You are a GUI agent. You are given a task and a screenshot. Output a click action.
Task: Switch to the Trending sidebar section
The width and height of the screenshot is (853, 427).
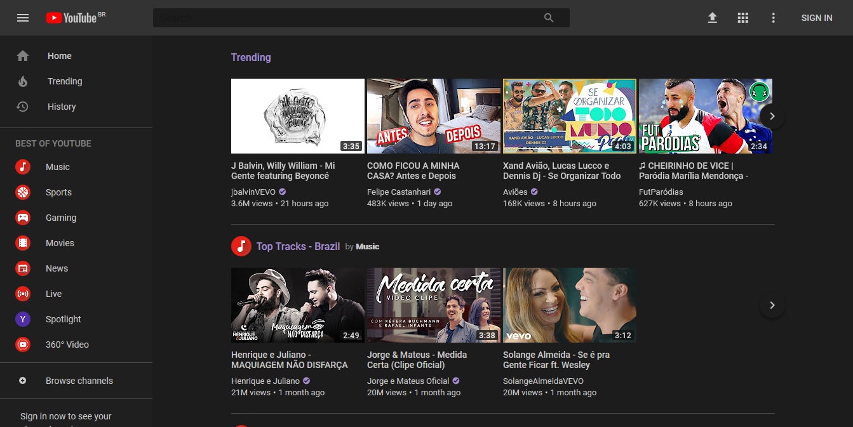tap(64, 81)
